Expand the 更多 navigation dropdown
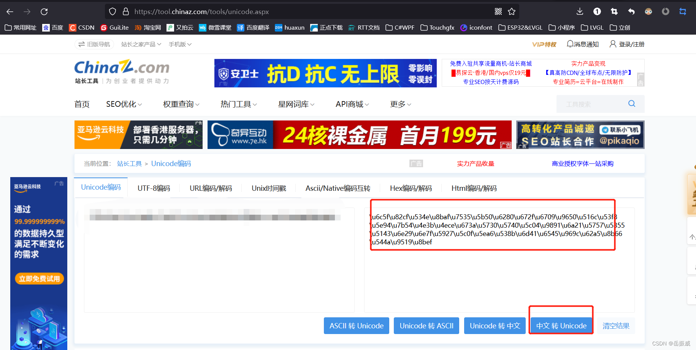 pyautogui.click(x=400, y=104)
